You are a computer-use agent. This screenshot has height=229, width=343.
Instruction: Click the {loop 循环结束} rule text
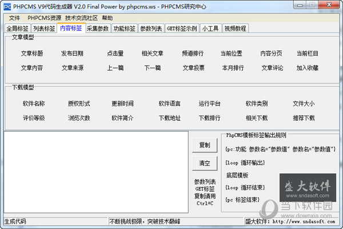(x=245, y=187)
